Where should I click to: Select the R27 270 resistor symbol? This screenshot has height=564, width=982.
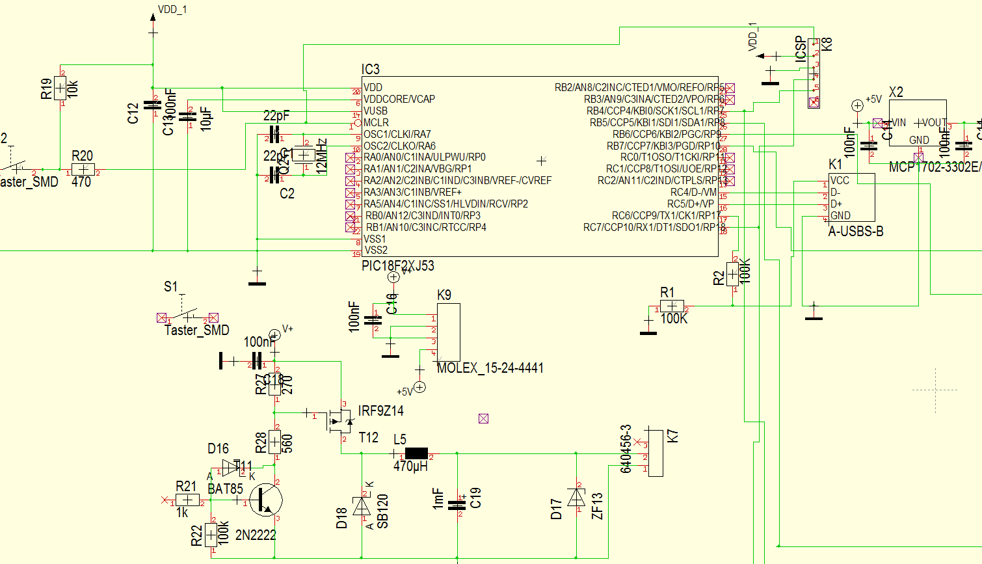coord(274,384)
